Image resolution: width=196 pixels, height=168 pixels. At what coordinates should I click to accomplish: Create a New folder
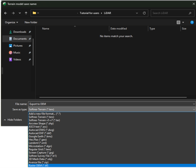[x=31, y=22]
